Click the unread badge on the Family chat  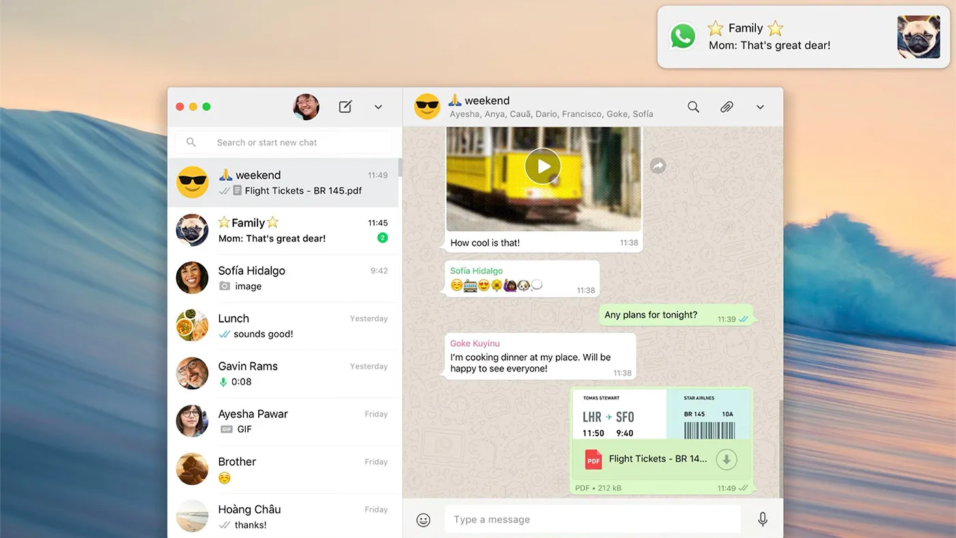[382, 238]
